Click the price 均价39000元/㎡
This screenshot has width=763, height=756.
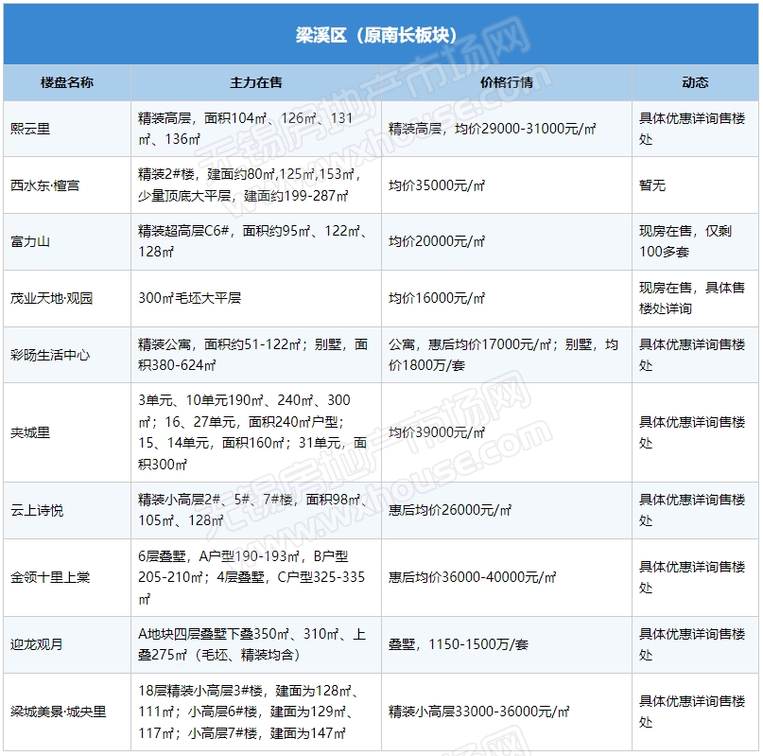(437, 432)
